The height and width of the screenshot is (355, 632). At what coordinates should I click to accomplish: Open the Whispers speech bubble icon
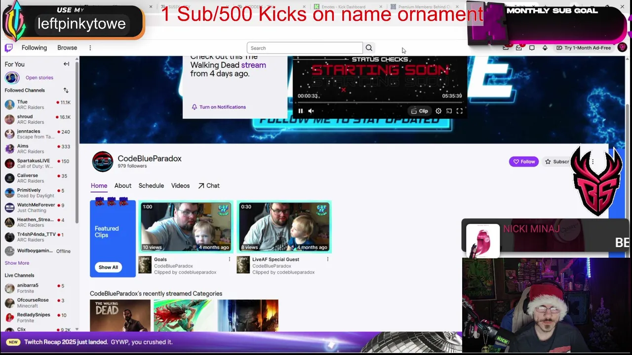pos(532,48)
